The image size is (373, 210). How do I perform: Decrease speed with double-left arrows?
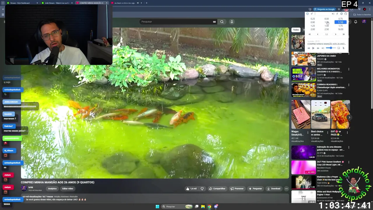pyautogui.click(x=309, y=34)
